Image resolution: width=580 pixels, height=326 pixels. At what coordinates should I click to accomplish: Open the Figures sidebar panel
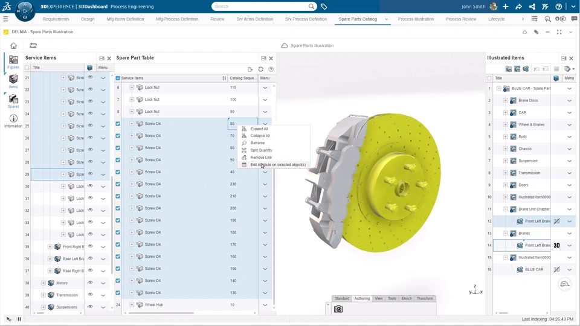point(13,62)
